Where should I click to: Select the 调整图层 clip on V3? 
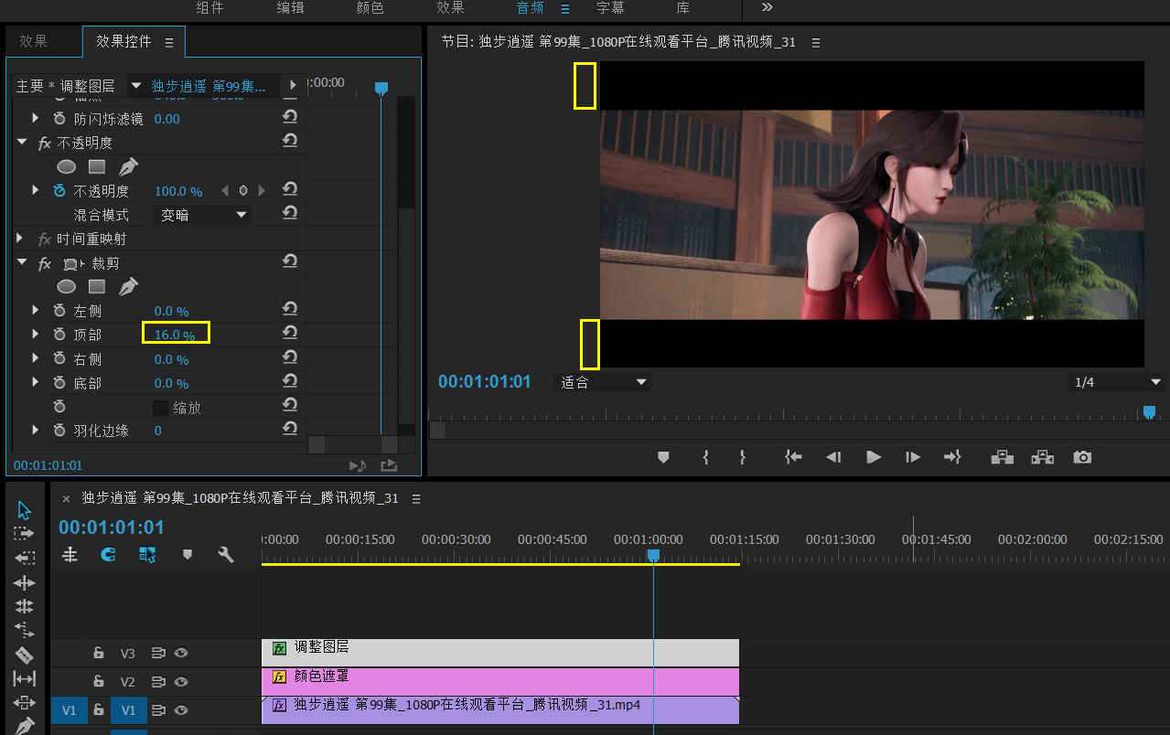pos(500,653)
